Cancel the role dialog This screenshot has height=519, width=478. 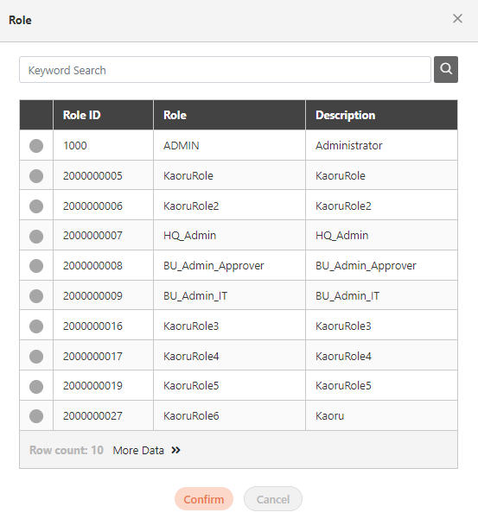(x=273, y=499)
